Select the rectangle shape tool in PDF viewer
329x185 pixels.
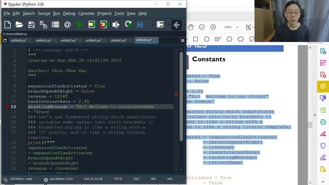coord(195,39)
